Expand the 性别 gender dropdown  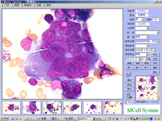143,19
